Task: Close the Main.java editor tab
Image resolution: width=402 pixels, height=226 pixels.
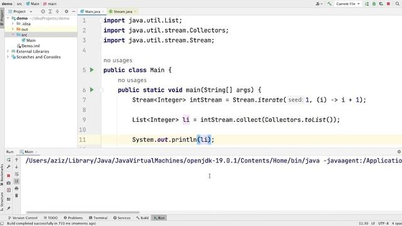Action: [103, 11]
